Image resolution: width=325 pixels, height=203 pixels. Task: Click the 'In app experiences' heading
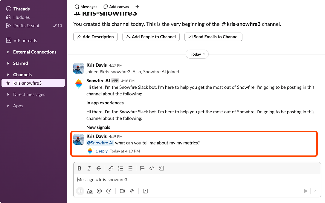pos(105,103)
